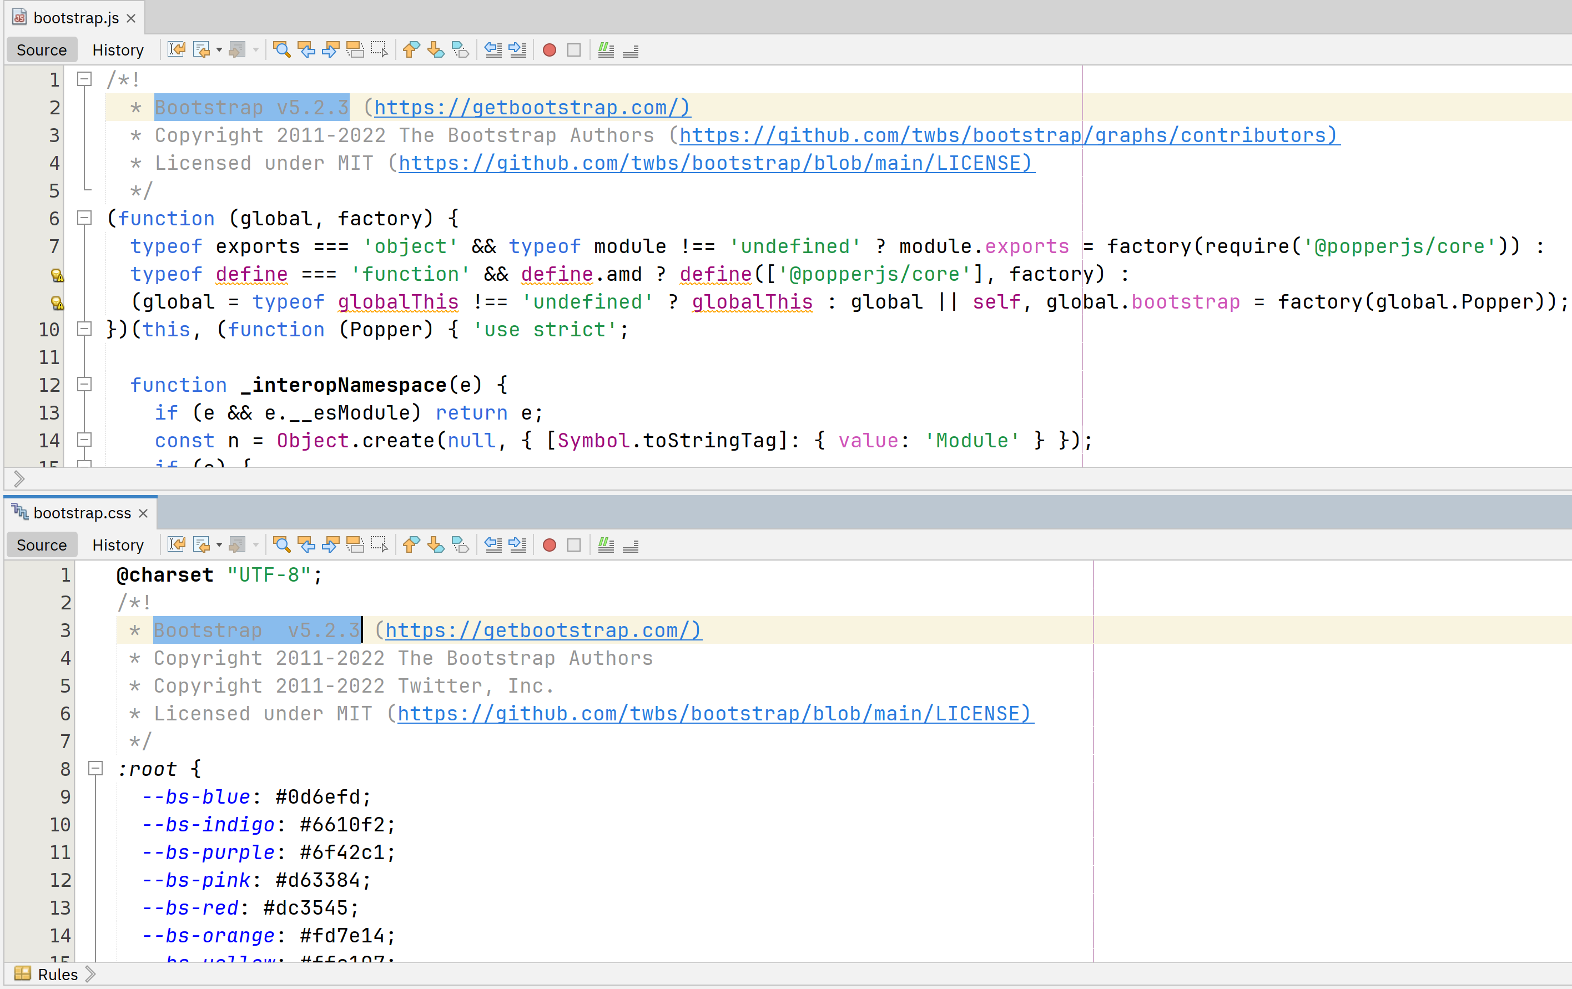Screen dimensions: 1572x989
Task: Collapse the _interopNamespace function fold
Action: click(84, 385)
